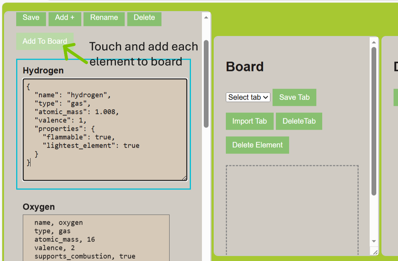The image size is (398, 261).
Task: Click the elements panel scrollbar thumb
Action: [x=206, y=84]
